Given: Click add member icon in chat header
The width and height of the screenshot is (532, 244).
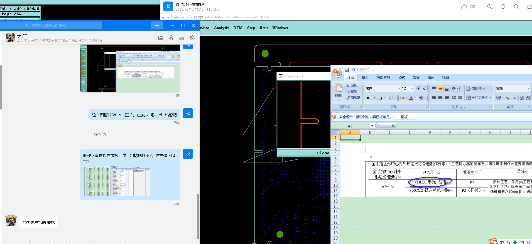Looking at the screenshot, I should click(x=171, y=38).
